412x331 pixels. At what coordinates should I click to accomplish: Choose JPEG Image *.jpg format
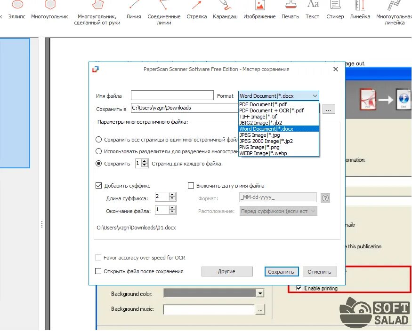279,135
